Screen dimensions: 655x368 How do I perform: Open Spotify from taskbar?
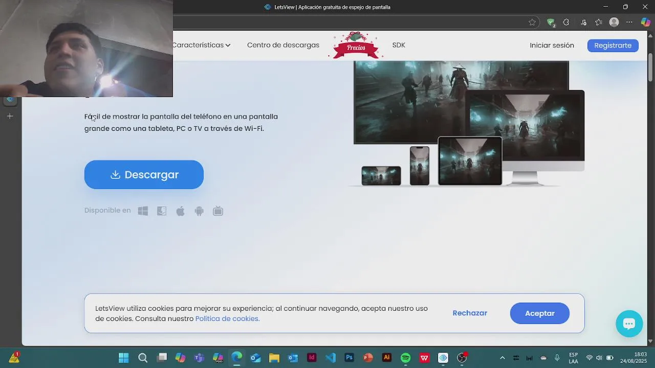tap(406, 358)
